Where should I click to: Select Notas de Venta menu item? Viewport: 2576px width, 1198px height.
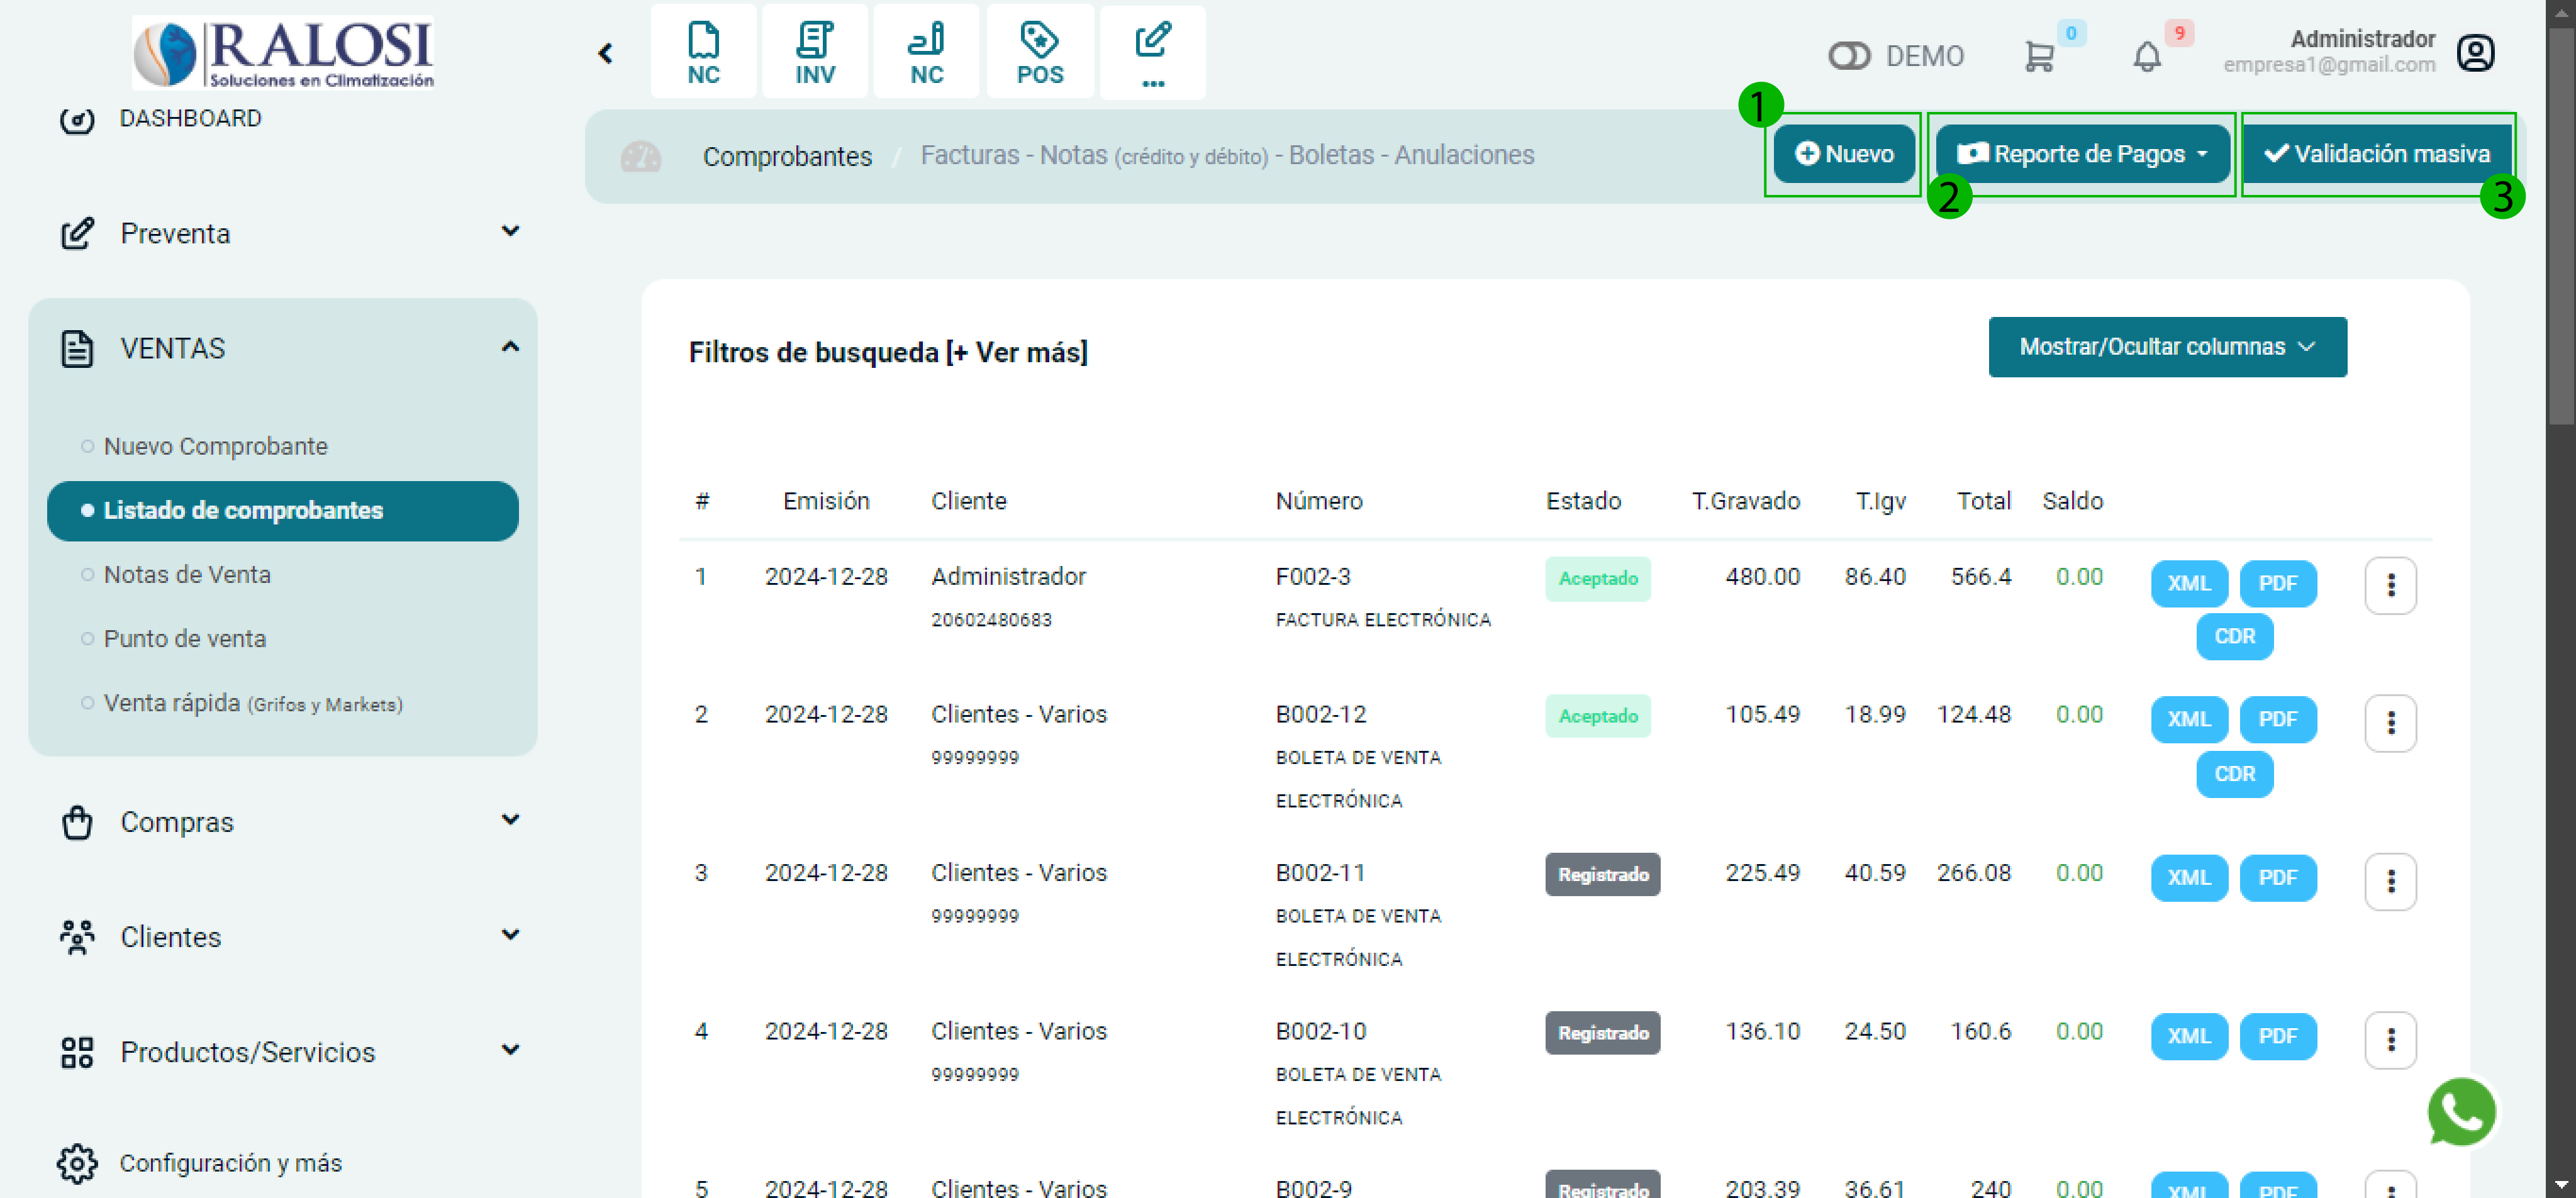pyautogui.click(x=187, y=574)
